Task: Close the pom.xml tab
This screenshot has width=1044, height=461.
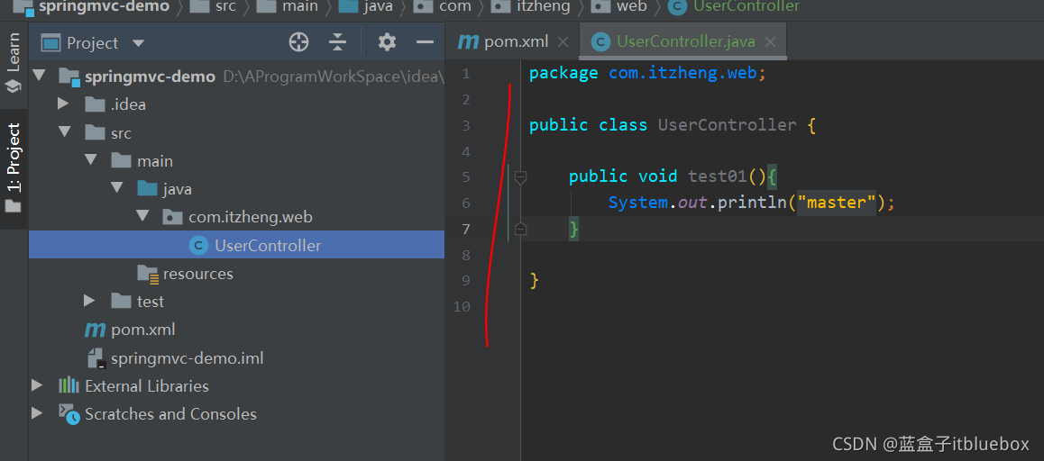Action: (563, 42)
